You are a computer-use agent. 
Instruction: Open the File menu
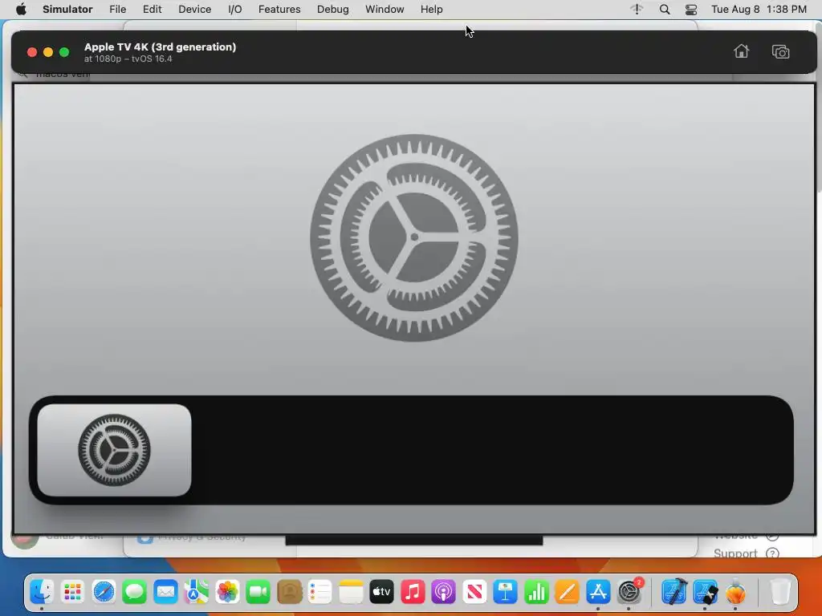(117, 10)
